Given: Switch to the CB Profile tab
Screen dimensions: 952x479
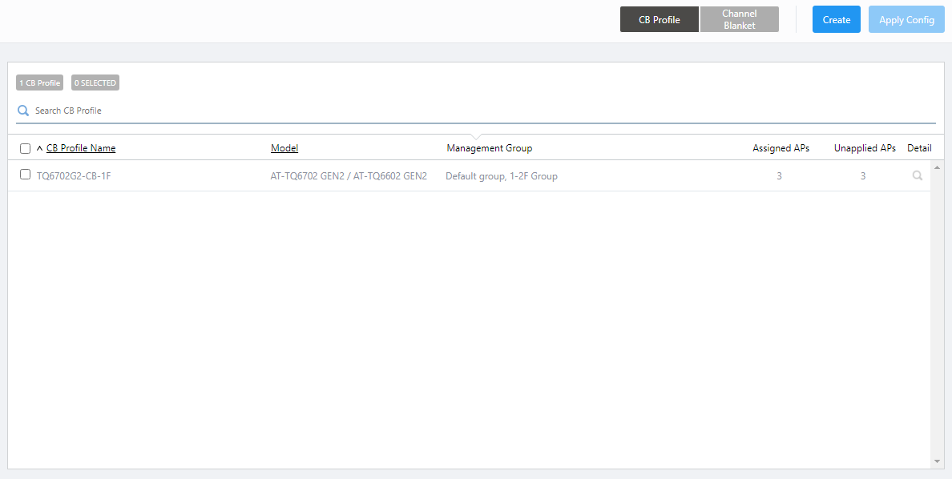Looking at the screenshot, I should click(659, 20).
